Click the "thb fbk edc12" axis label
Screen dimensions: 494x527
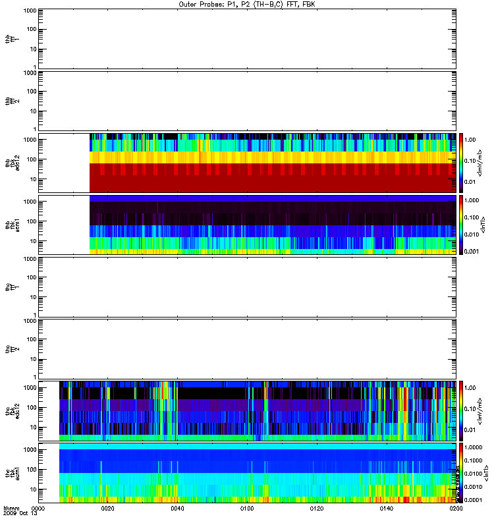tap(13, 163)
